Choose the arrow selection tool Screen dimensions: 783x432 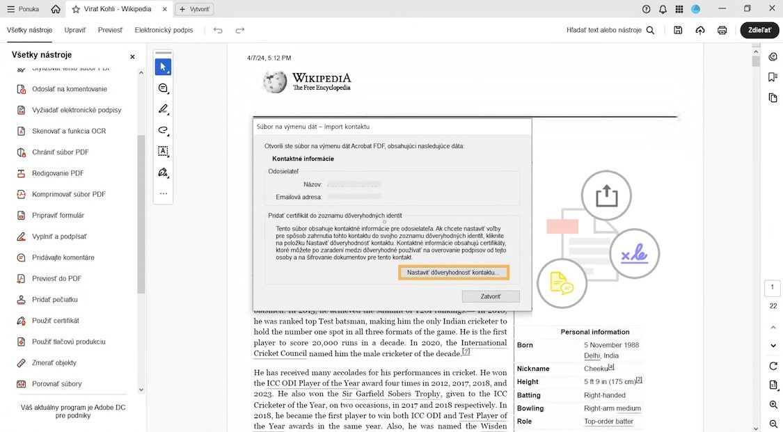coord(163,67)
